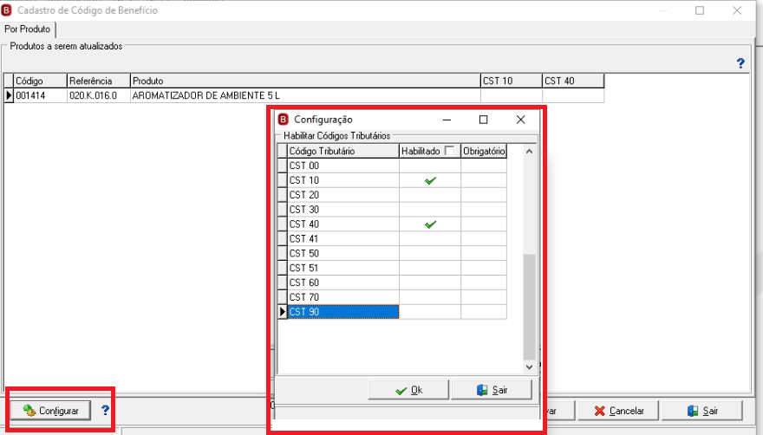763x435 pixels.
Task: Select product row AROMATIZADOR DE AMBIENTE 5 L
Action: point(304,95)
